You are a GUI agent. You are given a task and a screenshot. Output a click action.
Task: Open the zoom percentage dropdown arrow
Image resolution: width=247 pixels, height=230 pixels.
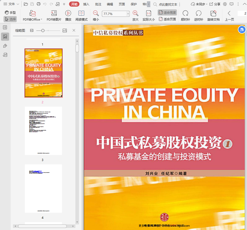point(128,14)
